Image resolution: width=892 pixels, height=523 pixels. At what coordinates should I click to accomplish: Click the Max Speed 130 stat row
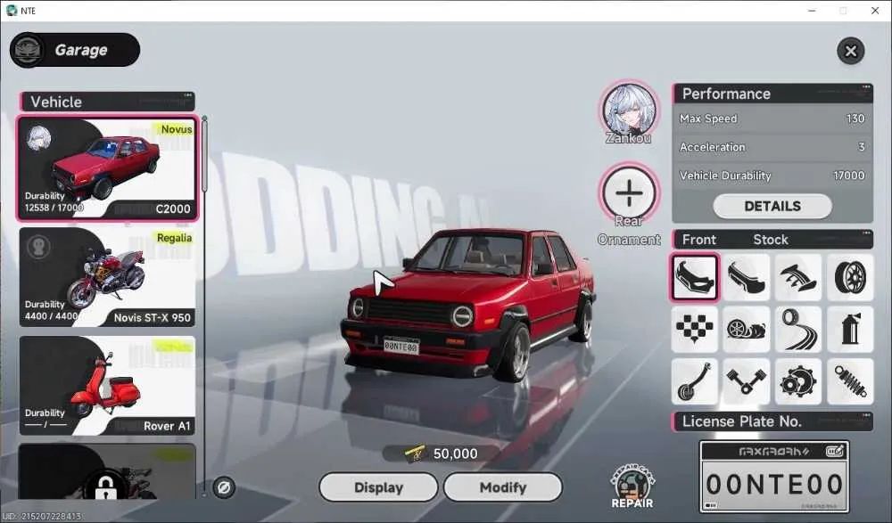click(x=772, y=118)
